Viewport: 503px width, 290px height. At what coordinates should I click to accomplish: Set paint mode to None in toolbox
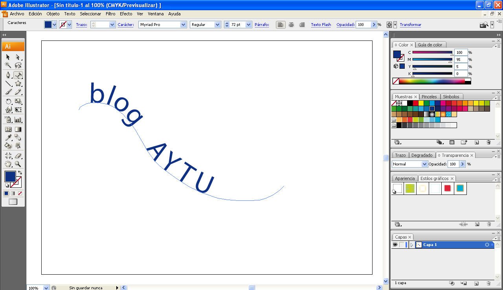pyautogui.click(x=20, y=193)
